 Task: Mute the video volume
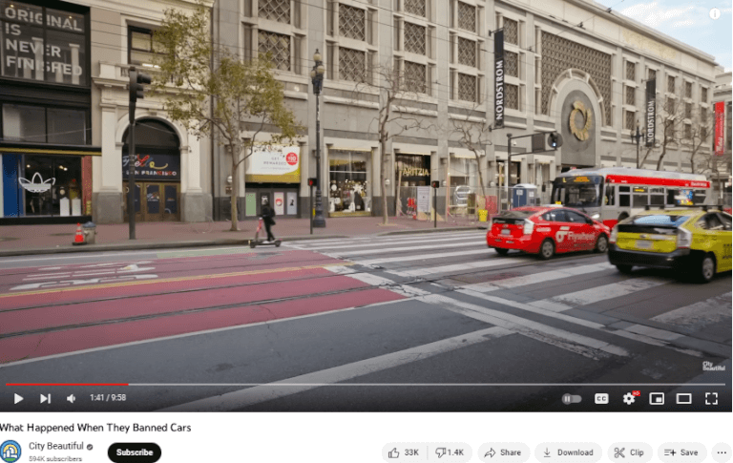(71, 398)
